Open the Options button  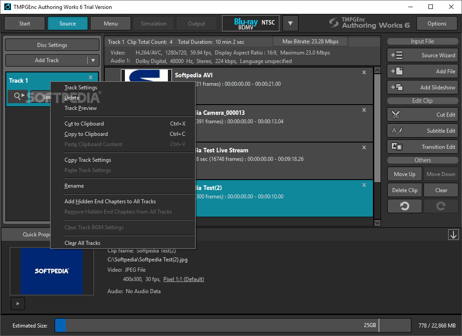point(437,23)
